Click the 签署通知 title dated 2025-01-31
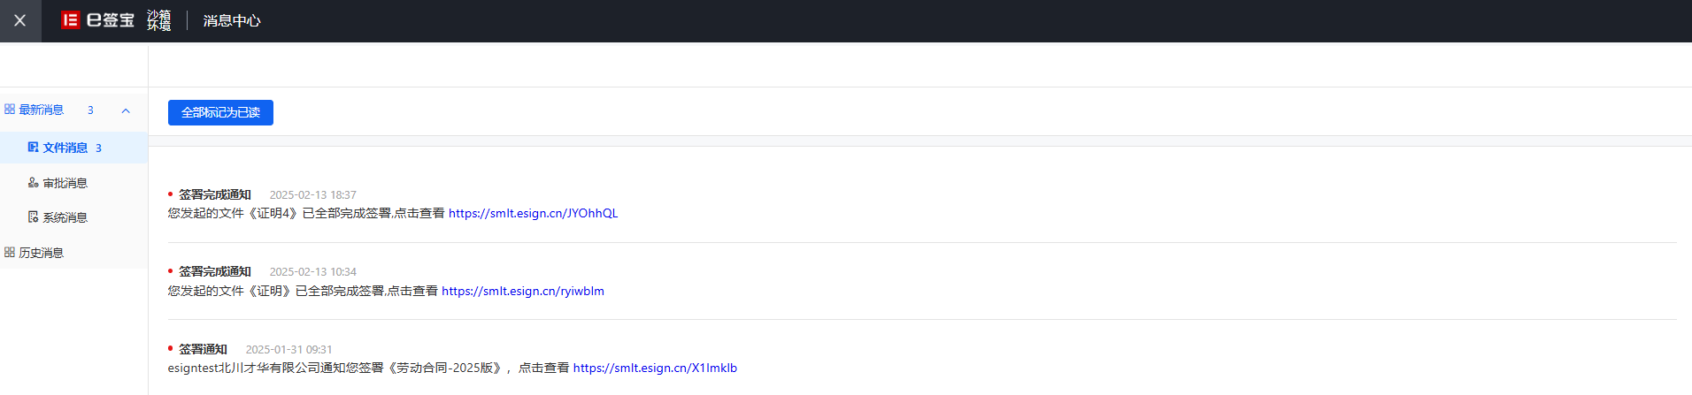The height and width of the screenshot is (395, 1692). [203, 349]
